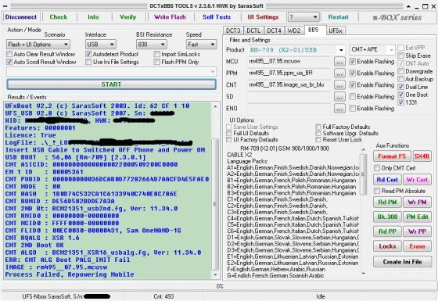This screenshot has width=438, height=301.
Task: Enable Import SimLocks checkbox
Action: [x=157, y=54]
